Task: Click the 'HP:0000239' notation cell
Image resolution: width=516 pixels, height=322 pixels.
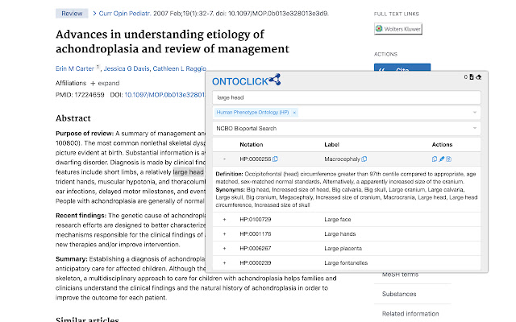Action: point(255,263)
